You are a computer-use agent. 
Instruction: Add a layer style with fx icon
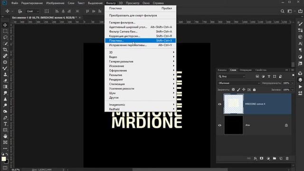click(256, 158)
